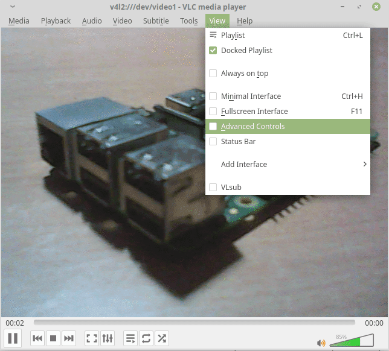Viewport: 389px width, 351px height.
Task: Show extended settings equalizer button
Action: click(107, 338)
